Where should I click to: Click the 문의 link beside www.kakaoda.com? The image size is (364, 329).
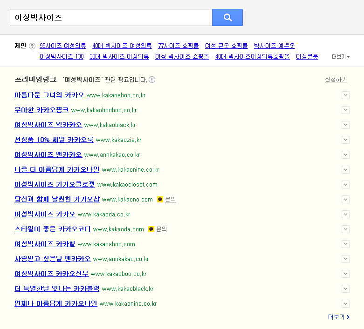[162, 229]
